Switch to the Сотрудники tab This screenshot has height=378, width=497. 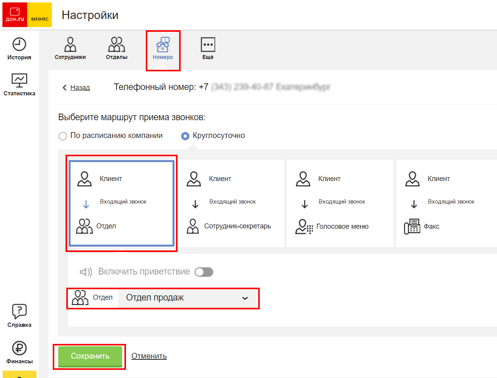coord(70,48)
